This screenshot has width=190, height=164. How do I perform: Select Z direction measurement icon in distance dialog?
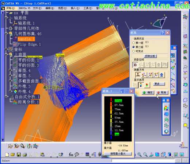click(x=156, y=75)
